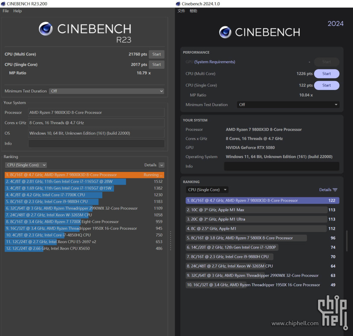Select the running Ryzen 7 9800X3D row in R23

84,175
